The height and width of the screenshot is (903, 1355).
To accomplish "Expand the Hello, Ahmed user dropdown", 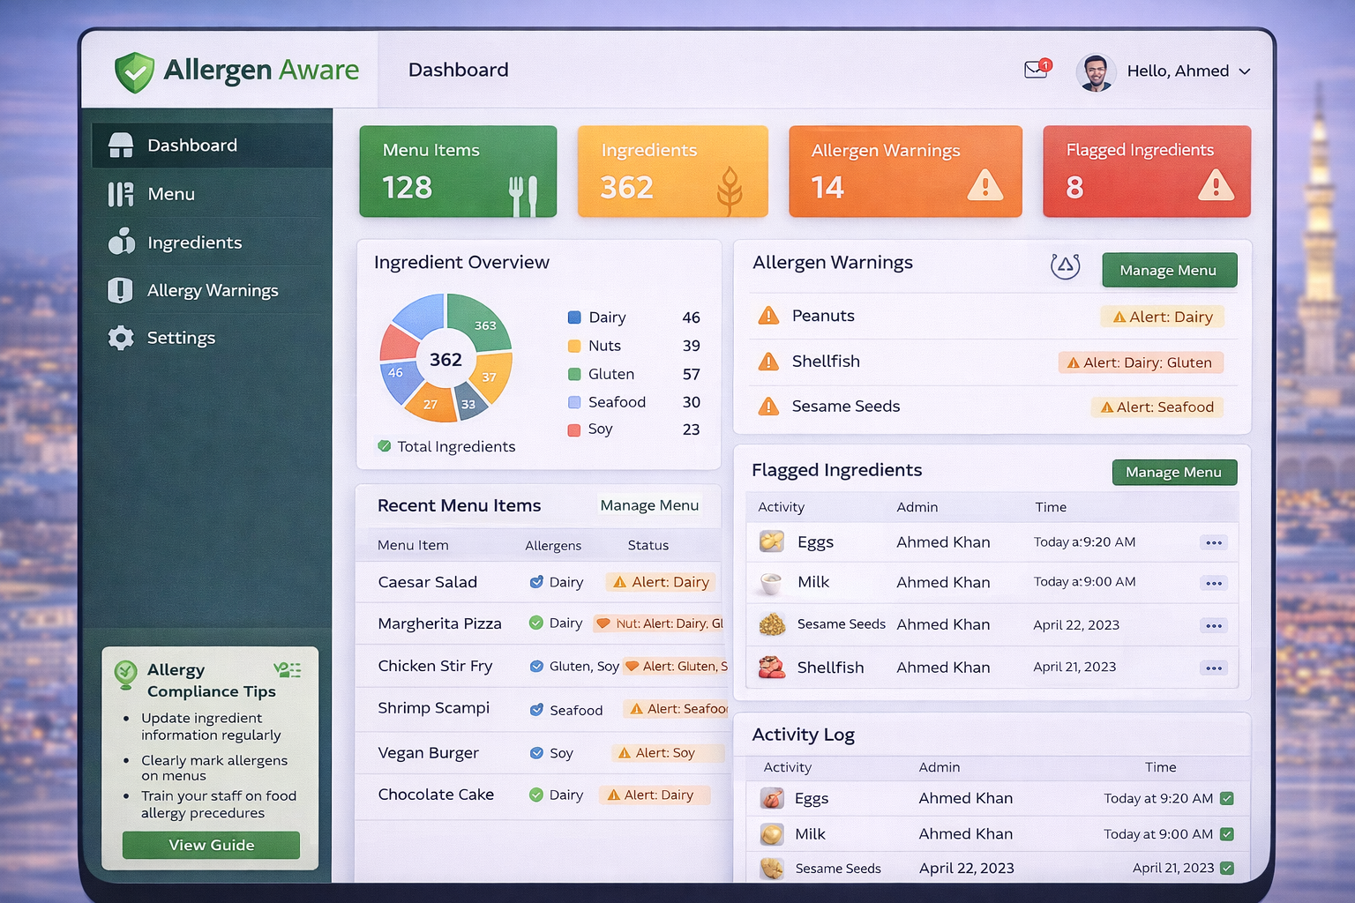I will pos(1244,71).
